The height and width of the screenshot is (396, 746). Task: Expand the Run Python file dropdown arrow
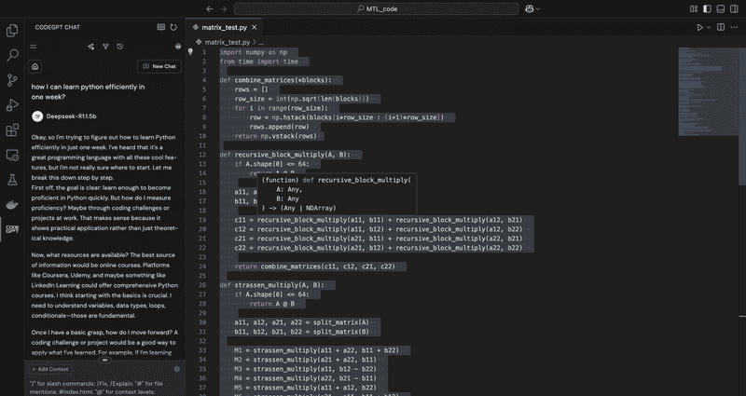point(710,28)
